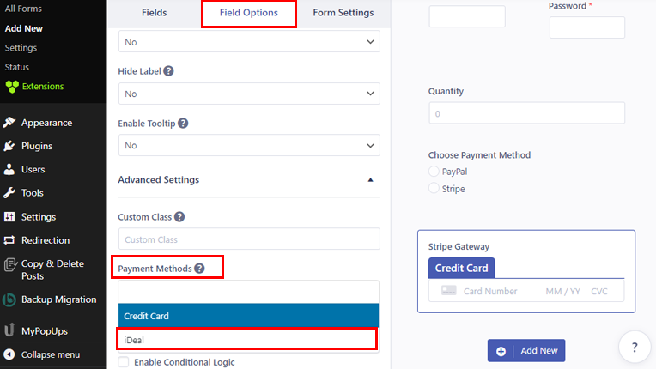Click the Enable Tooltip help icon
Viewport: 656px width, 369px height.
pyautogui.click(x=183, y=124)
